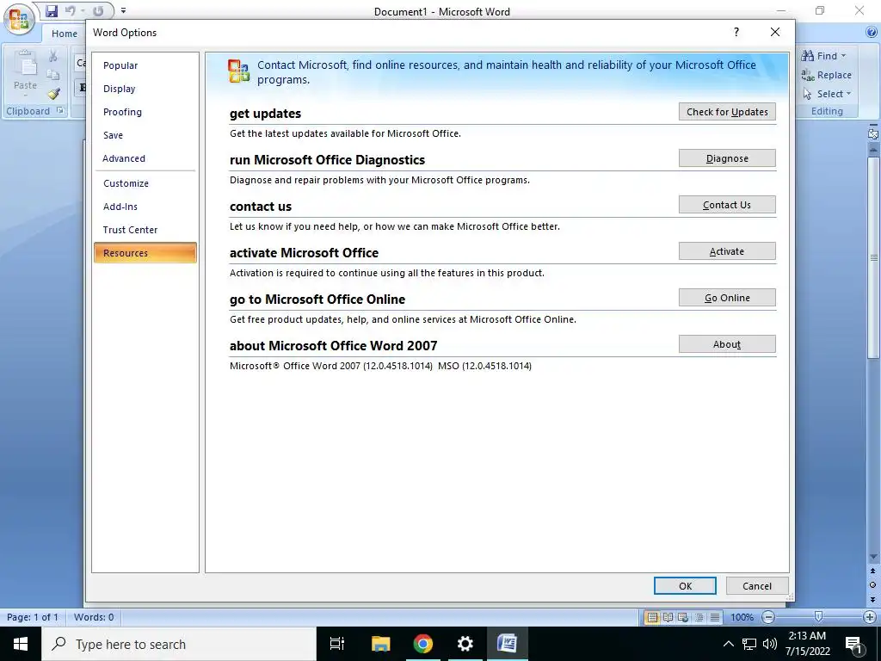Viewport: 881px width, 661px height.
Task: Open the Clipboard pane dialog launcher
Action: pos(60,111)
